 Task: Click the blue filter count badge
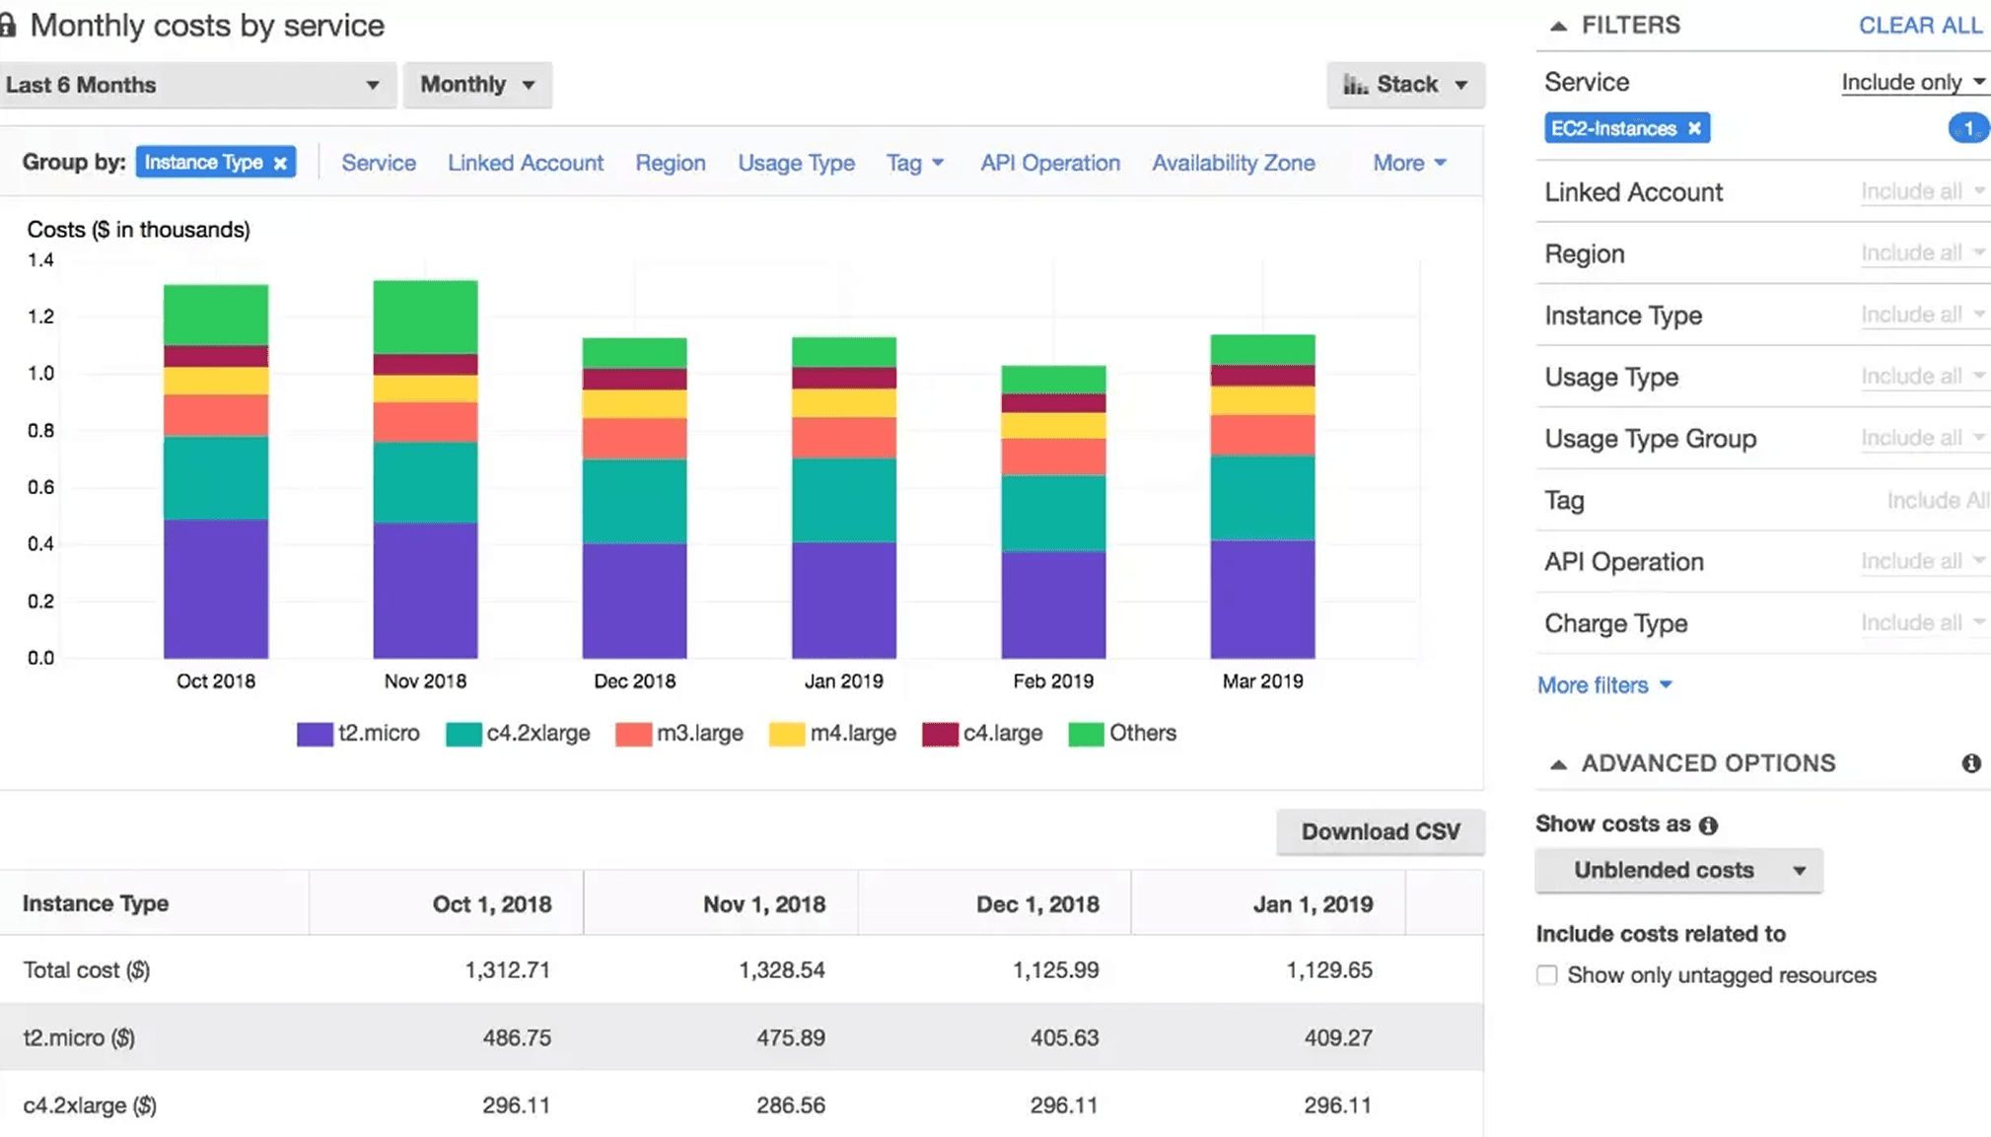(1967, 128)
